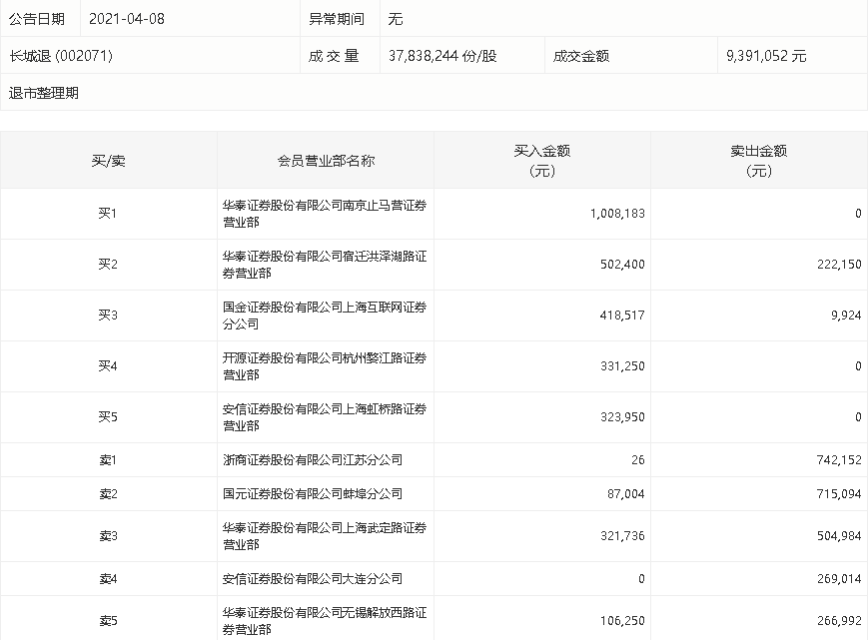Click the 买/卖 column header
Screen dimensions: 868x640
[109, 161]
